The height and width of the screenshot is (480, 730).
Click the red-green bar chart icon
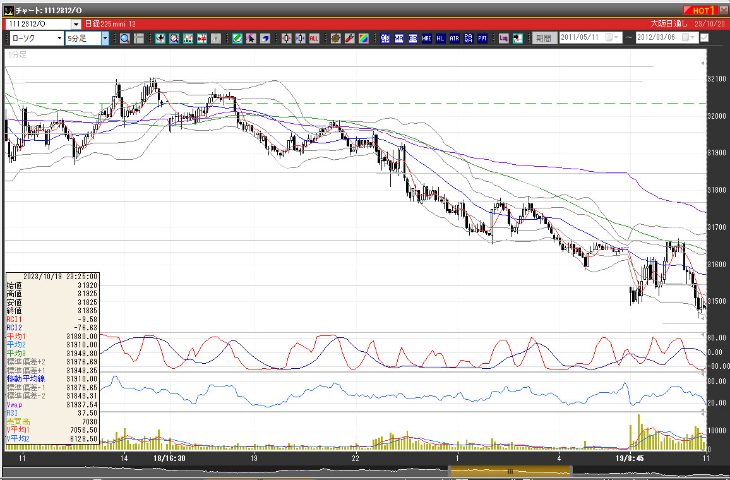[188, 38]
